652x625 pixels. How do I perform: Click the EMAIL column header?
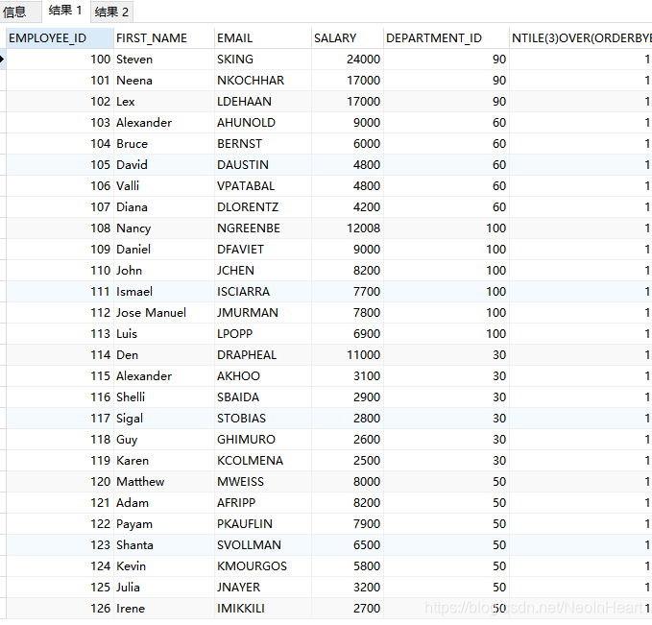click(x=262, y=38)
